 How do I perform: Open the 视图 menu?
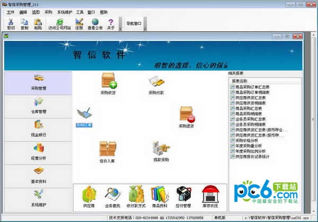point(36,12)
